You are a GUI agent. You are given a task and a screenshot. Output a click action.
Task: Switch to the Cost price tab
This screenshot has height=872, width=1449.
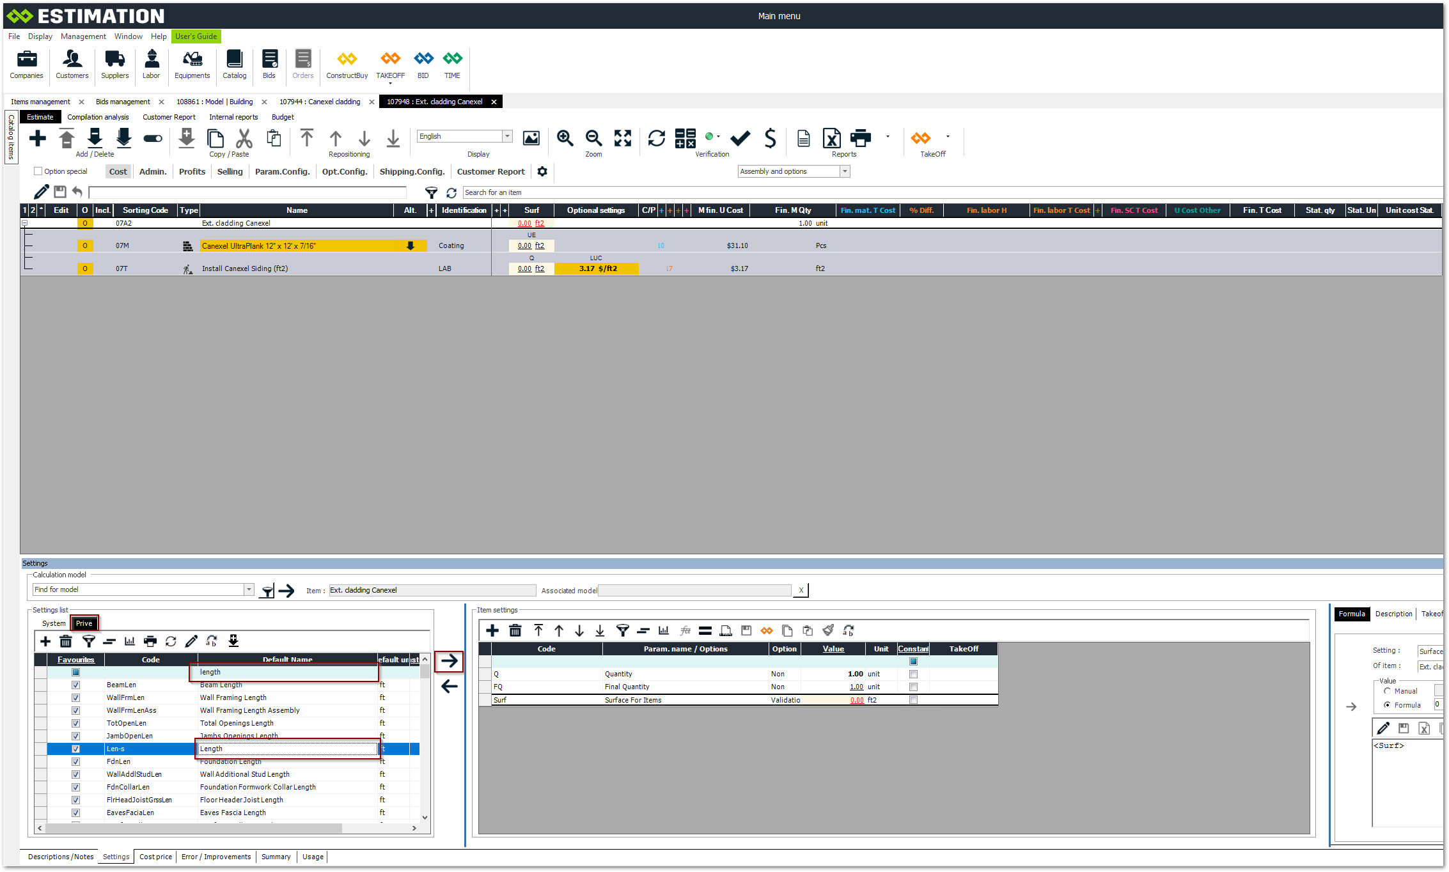click(155, 857)
